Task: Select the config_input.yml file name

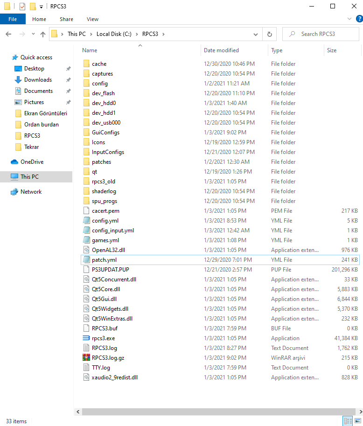Action: (113, 230)
